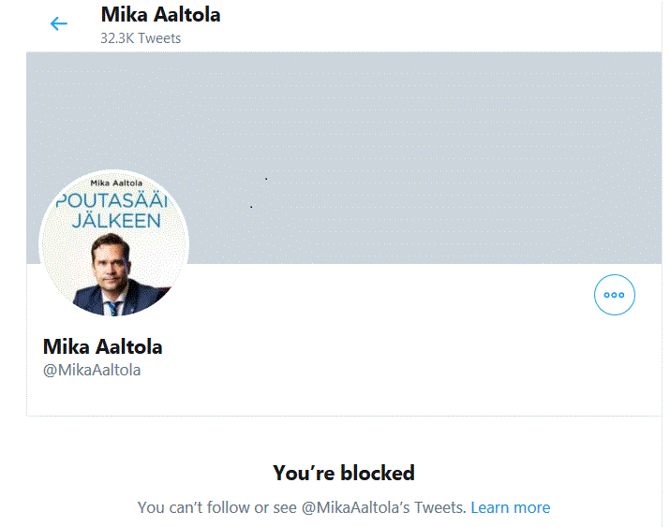Click the gray @MikaAaltola handle under the name
Screen dimensions: 670x527
tap(92, 370)
